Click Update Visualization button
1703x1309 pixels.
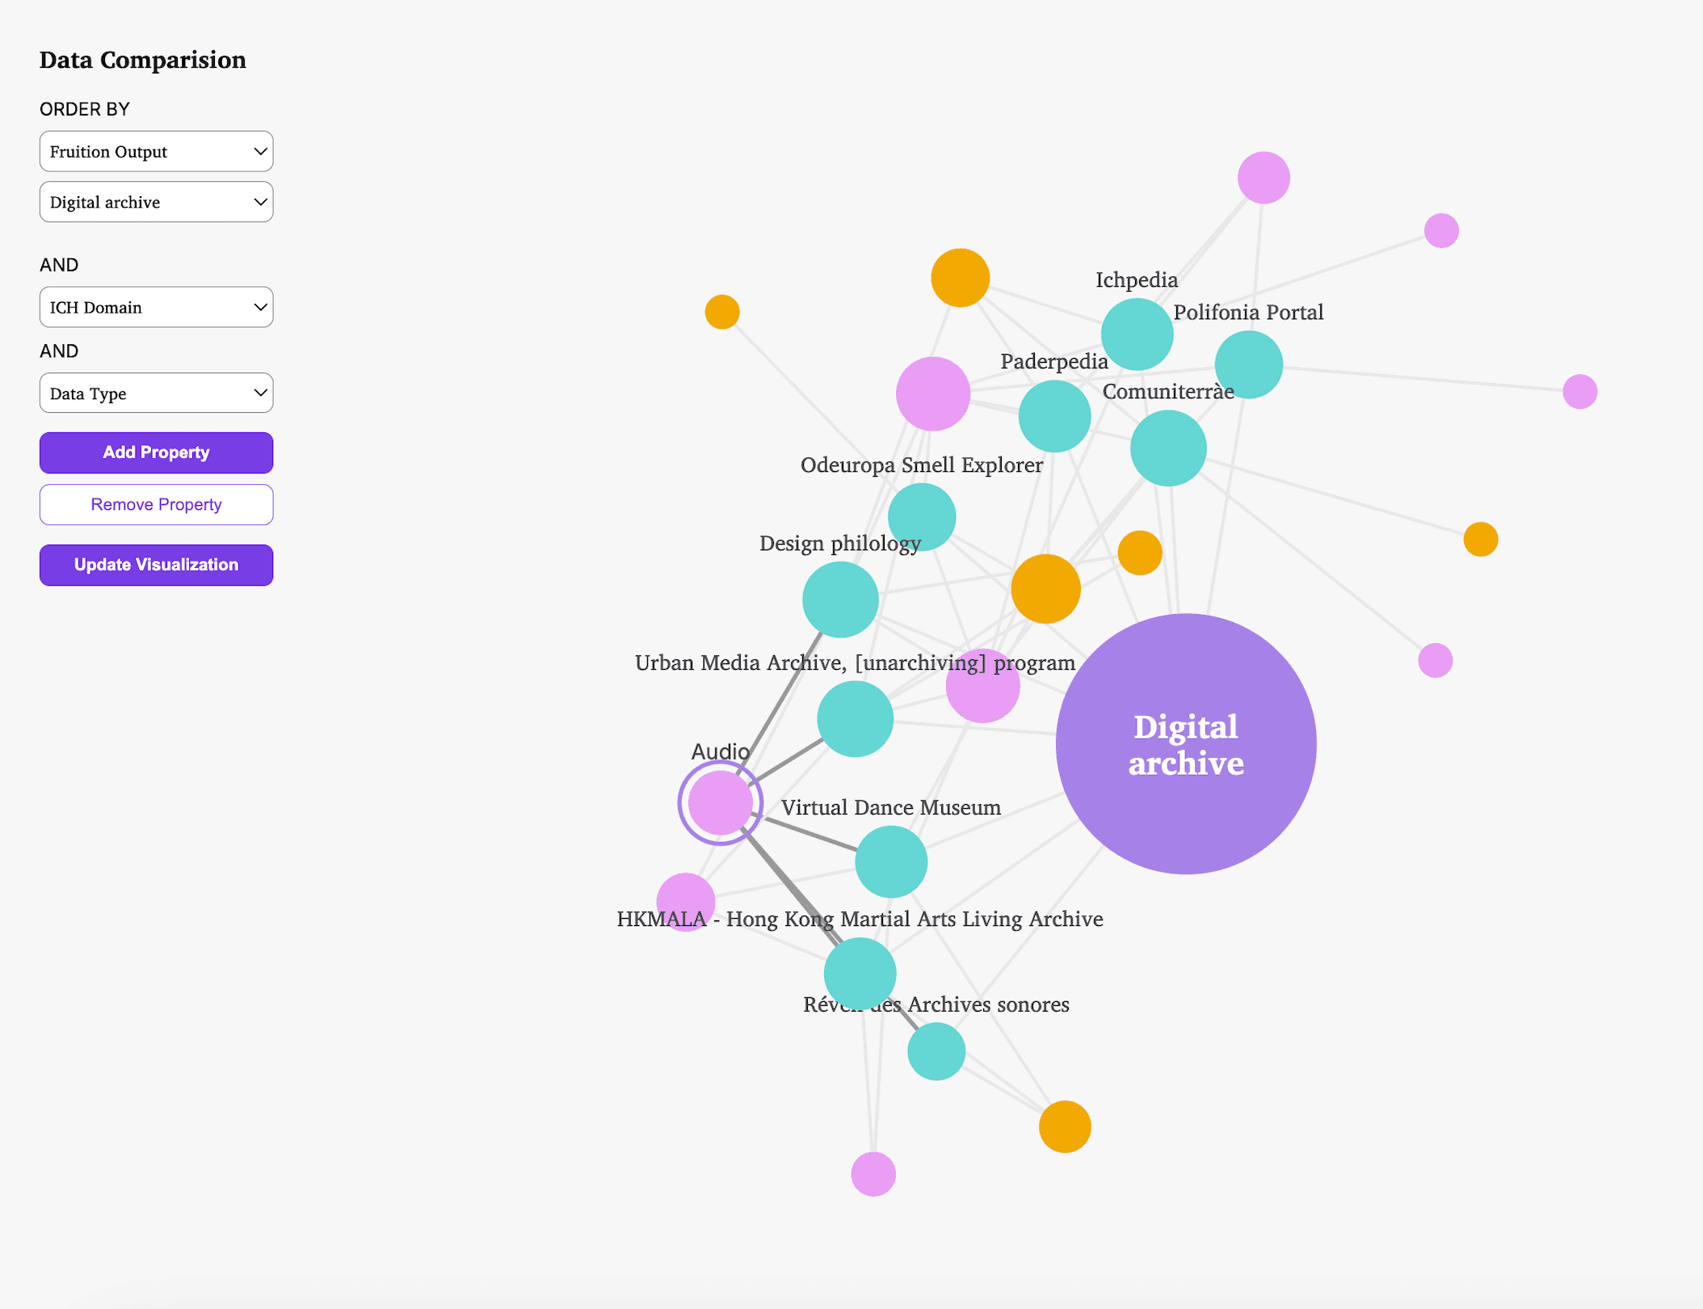pos(156,565)
